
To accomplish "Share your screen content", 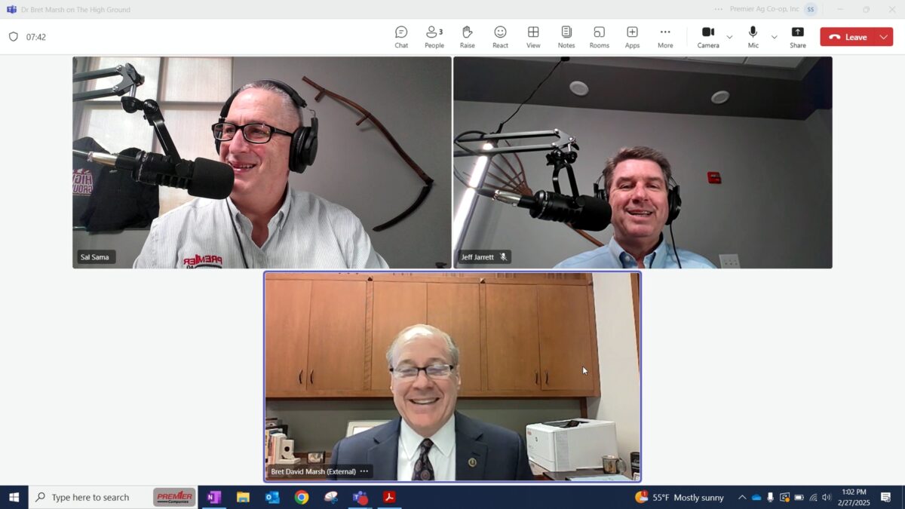I will pyautogui.click(x=797, y=36).
